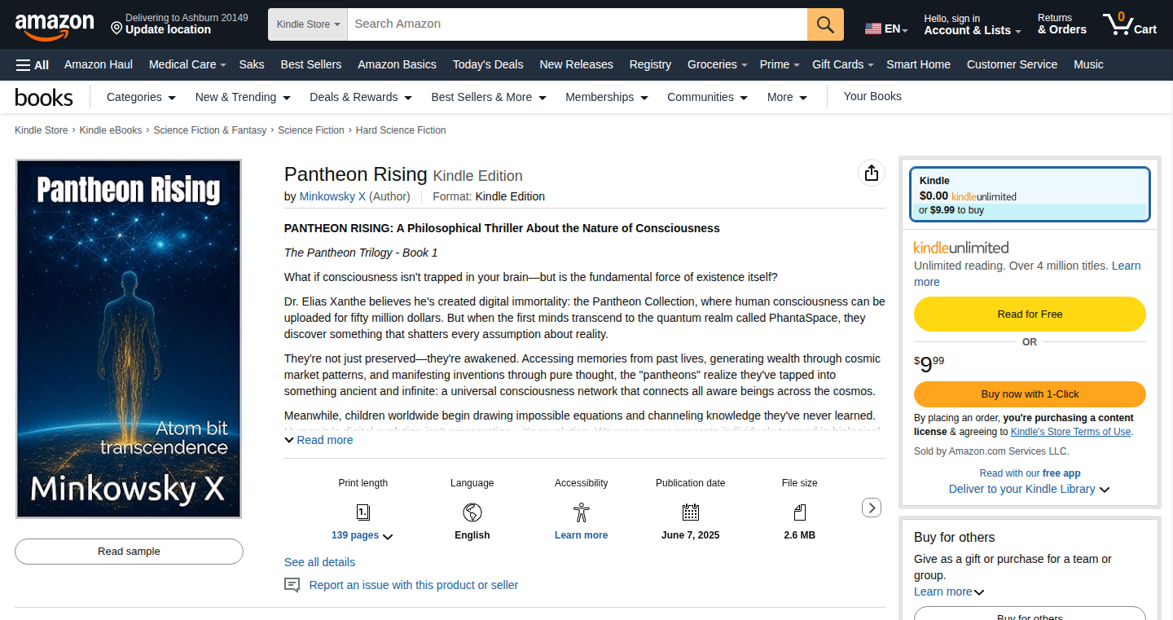Click next arrow in product details carousel

pyautogui.click(x=872, y=508)
